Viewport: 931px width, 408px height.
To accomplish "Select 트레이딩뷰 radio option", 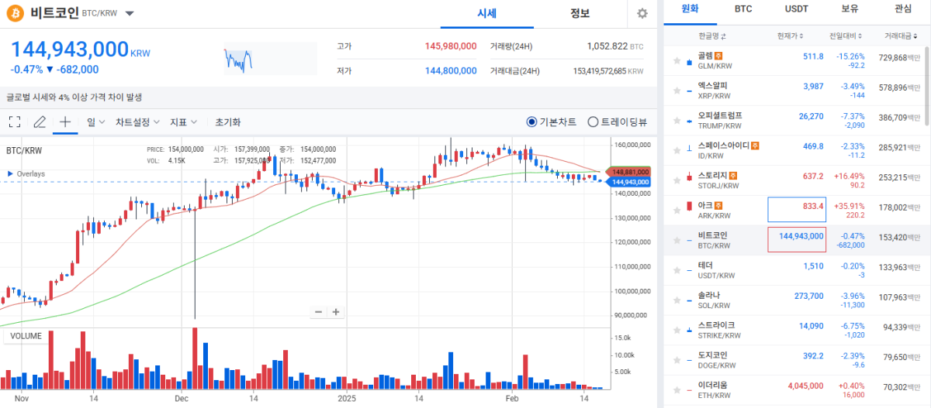I will tap(593, 122).
